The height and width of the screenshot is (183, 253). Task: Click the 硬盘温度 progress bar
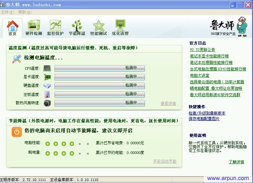pos(99,86)
